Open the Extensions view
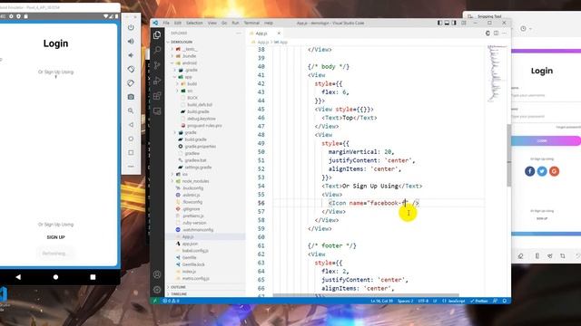581x326 pixels. (x=157, y=96)
